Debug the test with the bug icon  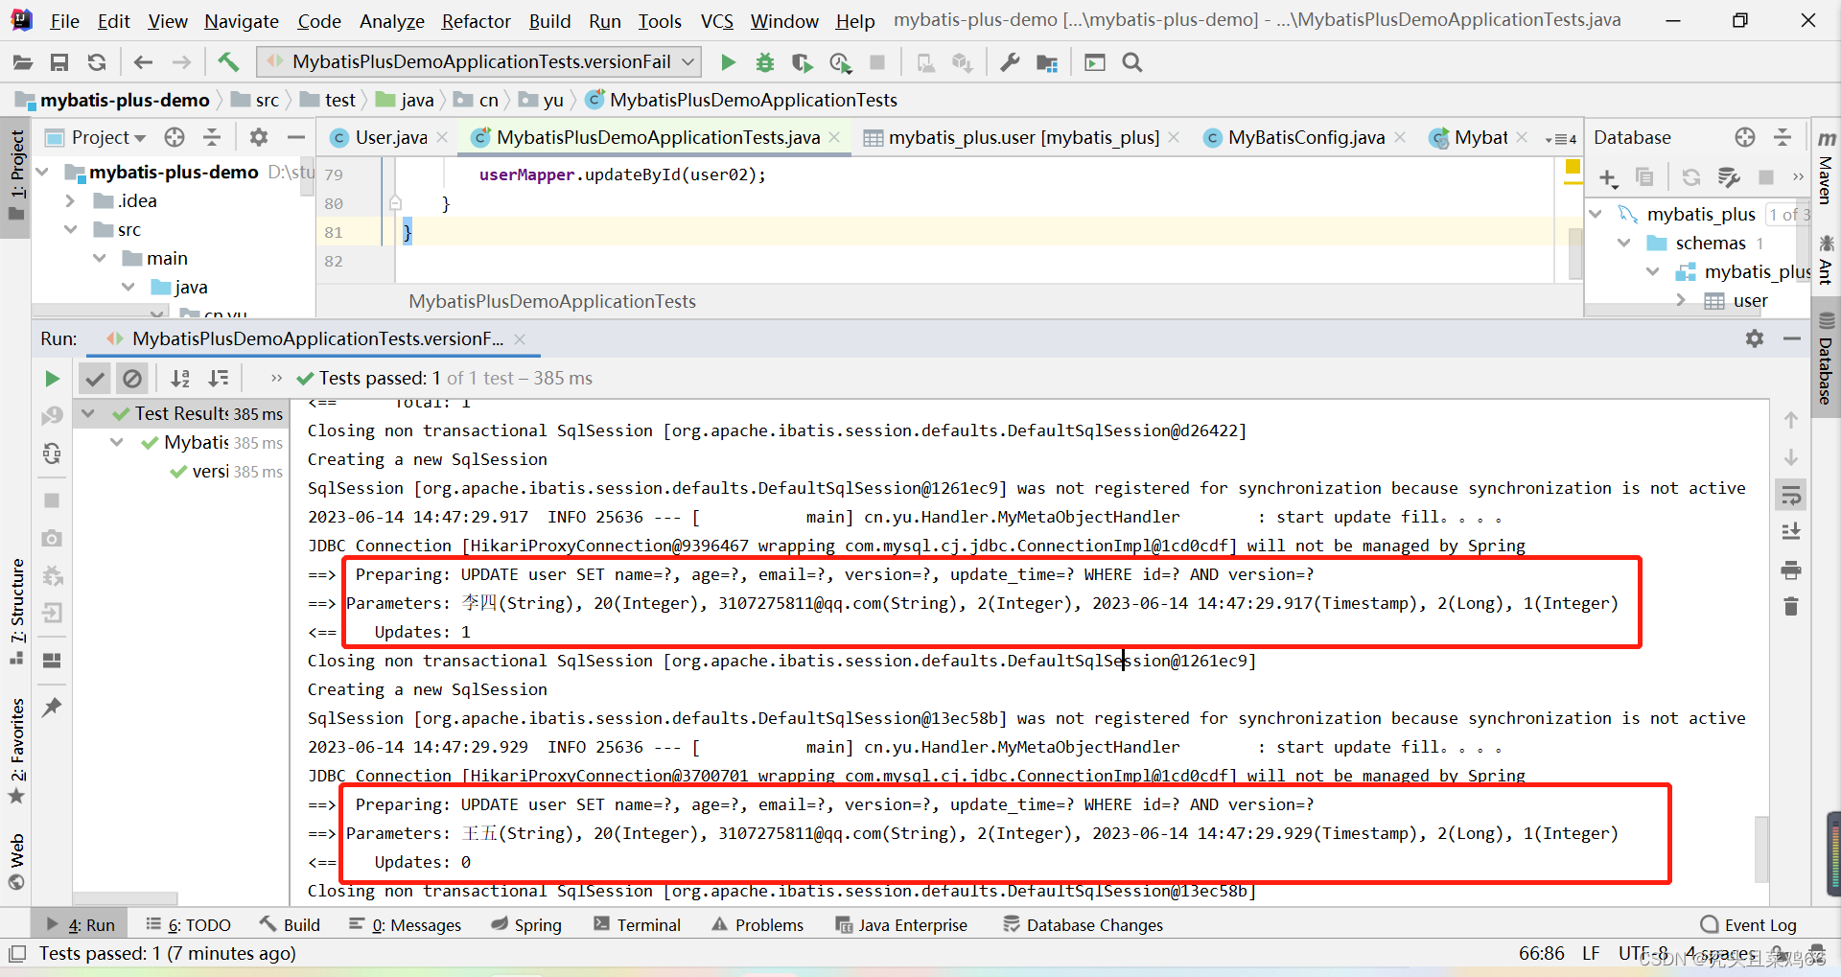(764, 62)
